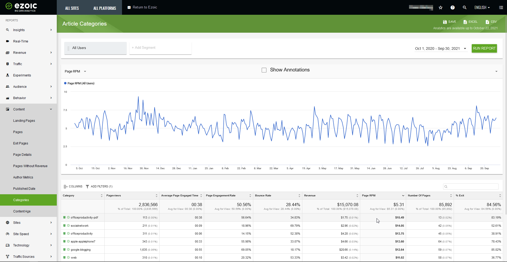Open Landing Pages in the sidebar

coord(24,121)
